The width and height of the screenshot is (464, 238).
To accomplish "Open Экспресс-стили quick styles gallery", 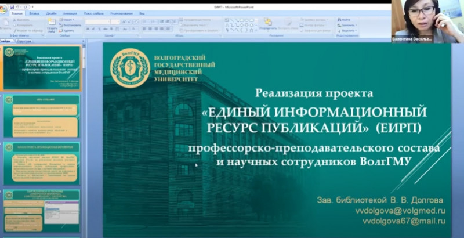I will click(288, 24).
